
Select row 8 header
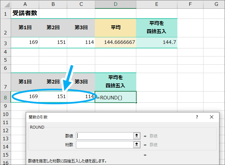tap(6, 97)
